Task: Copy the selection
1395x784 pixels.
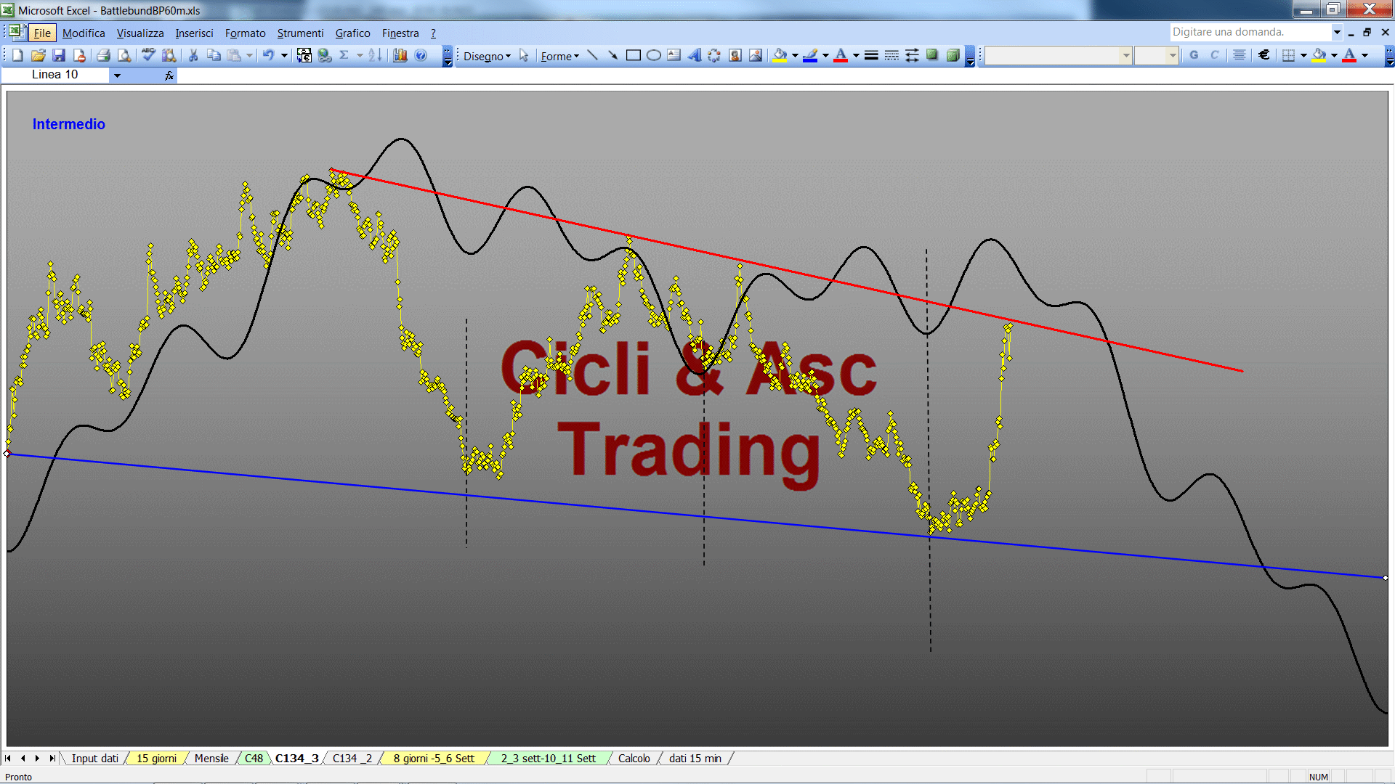Action: [214, 55]
